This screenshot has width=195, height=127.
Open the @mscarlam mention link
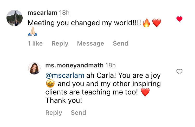click(x=65, y=75)
